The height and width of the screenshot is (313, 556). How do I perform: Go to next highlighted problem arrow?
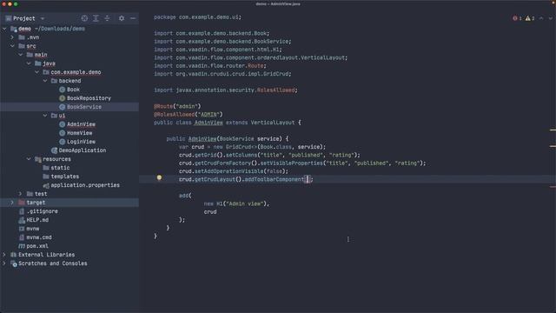(x=550, y=18)
